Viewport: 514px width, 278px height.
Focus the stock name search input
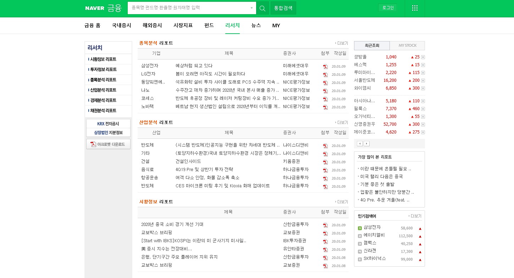pos(188,8)
